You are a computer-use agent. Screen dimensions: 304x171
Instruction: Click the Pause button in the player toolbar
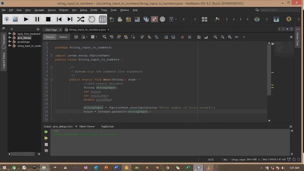(x=37, y=19)
